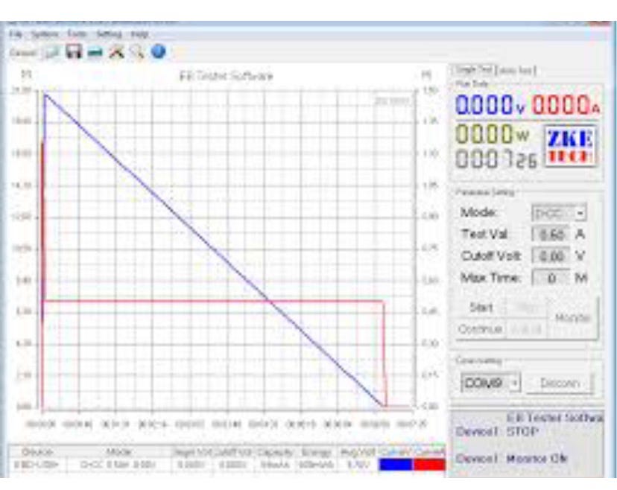Open the Help menu
The width and height of the screenshot is (617, 490).
(x=139, y=34)
